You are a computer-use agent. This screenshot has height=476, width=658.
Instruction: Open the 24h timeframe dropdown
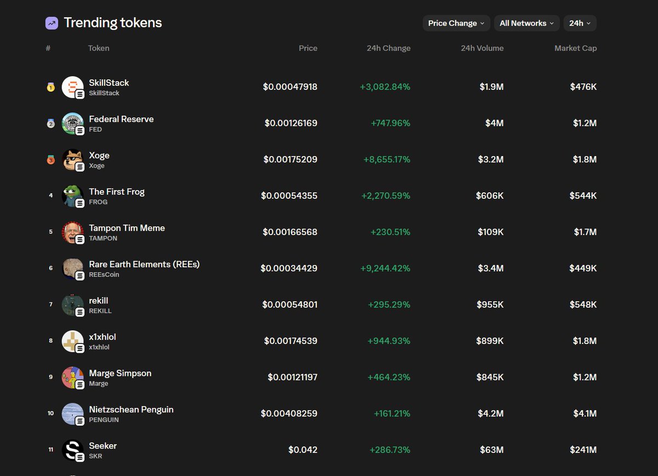(580, 23)
